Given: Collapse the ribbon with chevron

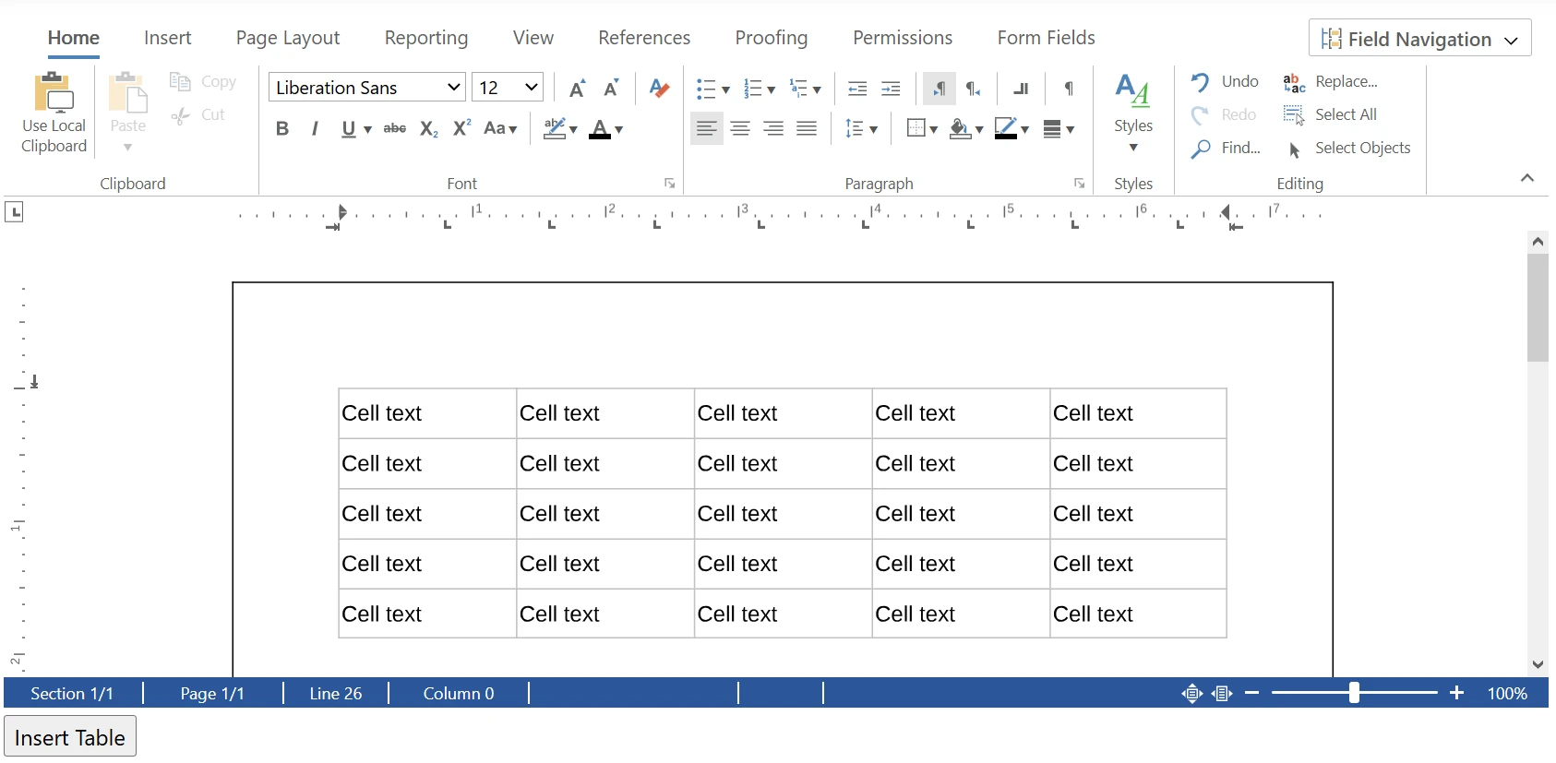Looking at the screenshot, I should [x=1527, y=178].
